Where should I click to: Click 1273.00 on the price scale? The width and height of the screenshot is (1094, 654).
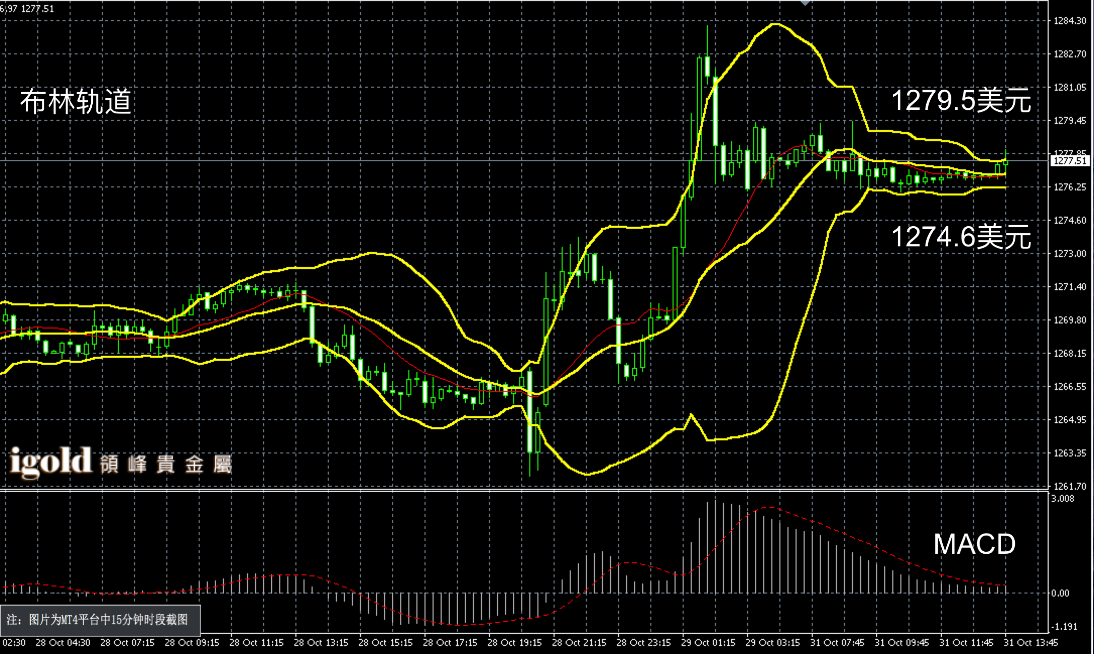[x=1070, y=253]
